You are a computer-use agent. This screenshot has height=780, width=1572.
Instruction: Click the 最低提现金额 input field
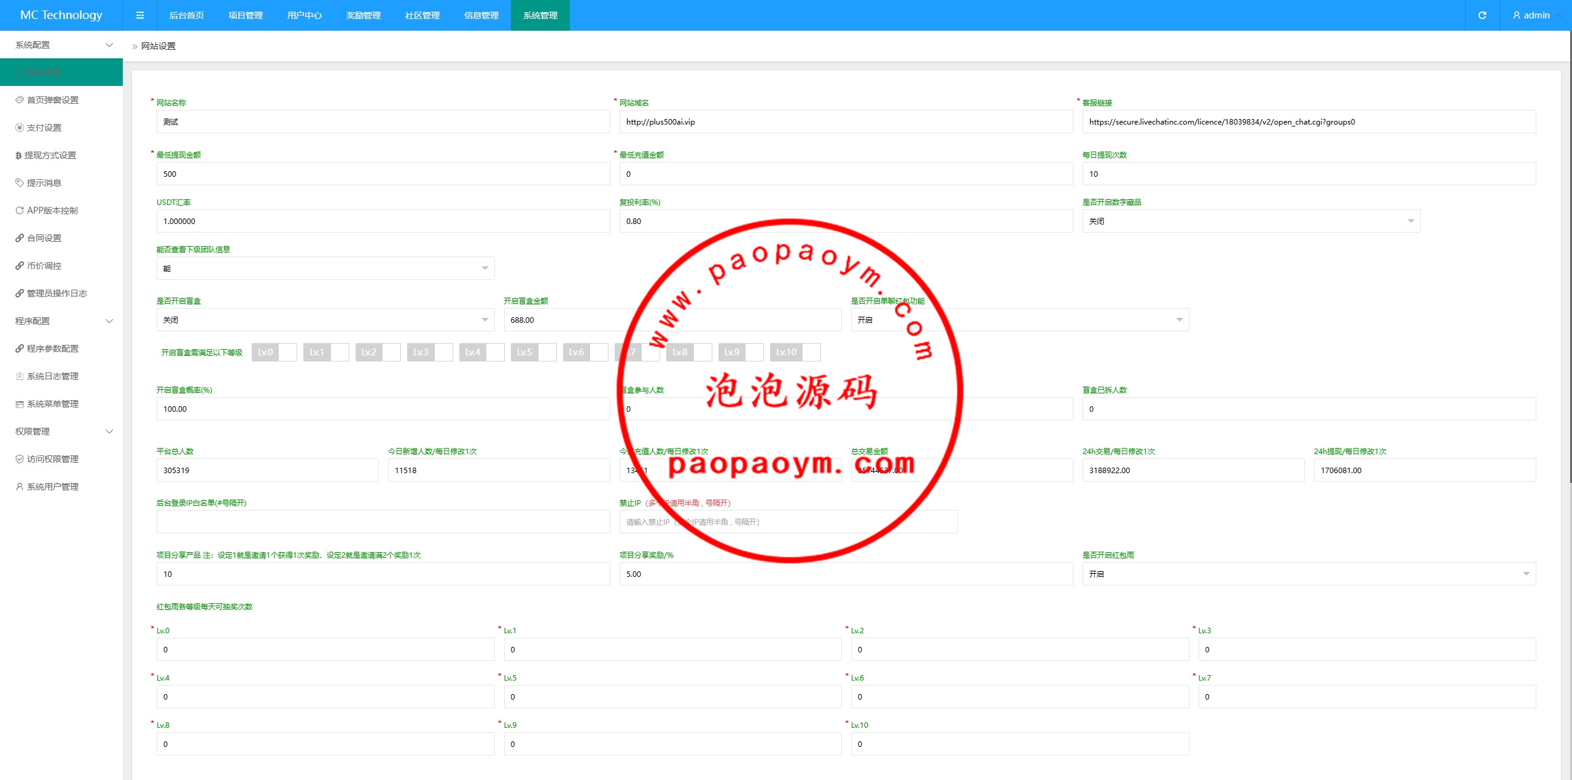[x=383, y=174]
